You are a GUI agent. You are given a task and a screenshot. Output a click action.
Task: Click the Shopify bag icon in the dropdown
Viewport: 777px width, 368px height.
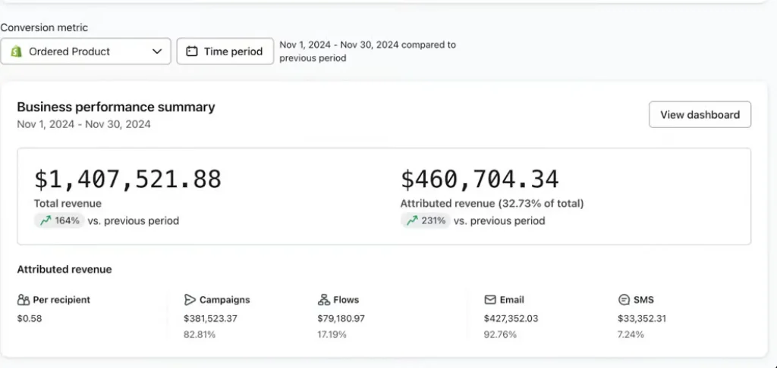click(17, 51)
